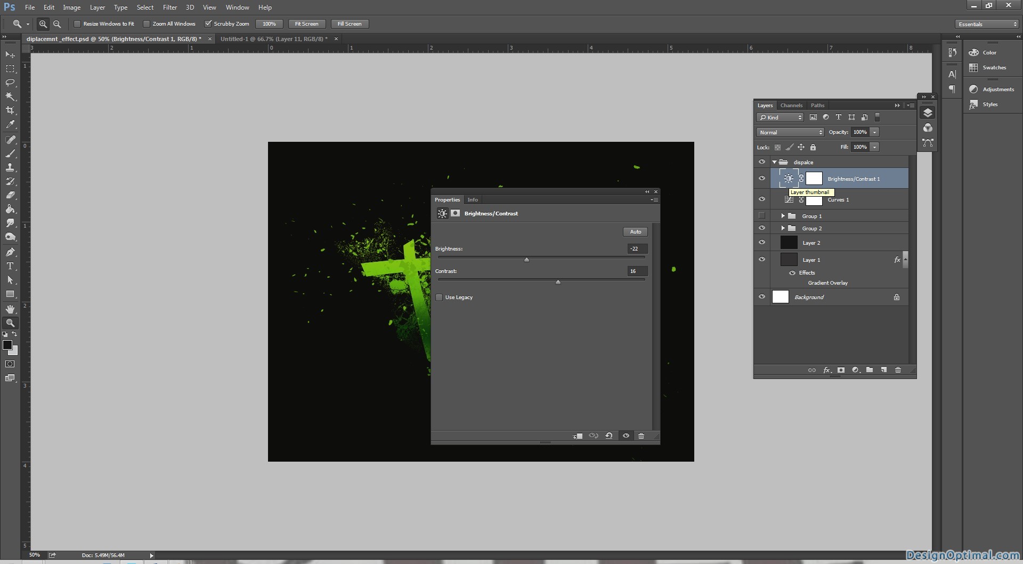Switch to Untitled-1 document tab
The width and height of the screenshot is (1023, 564).
pos(274,39)
